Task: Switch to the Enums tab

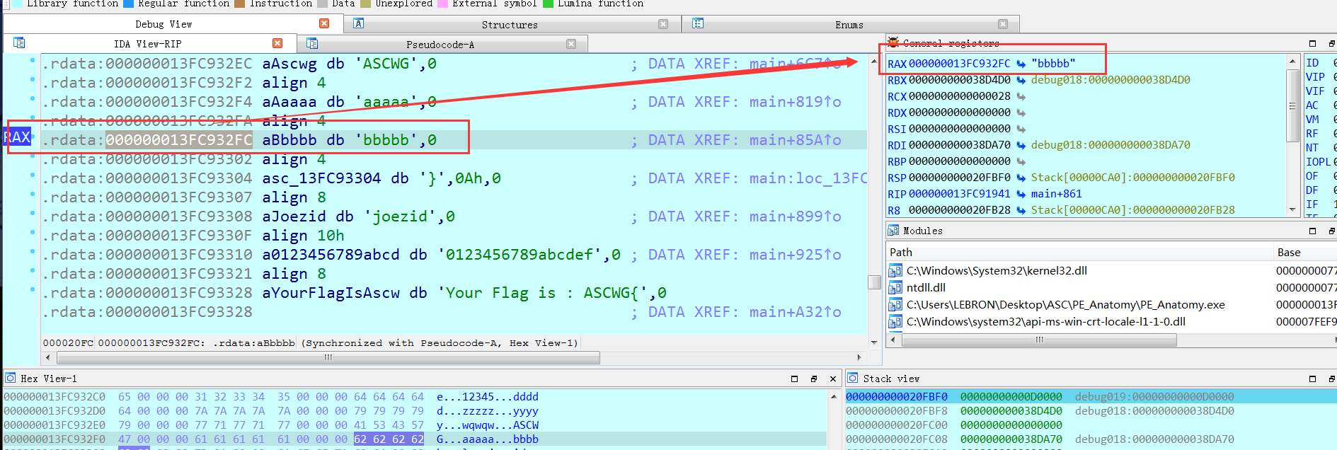Action: click(849, 25)
